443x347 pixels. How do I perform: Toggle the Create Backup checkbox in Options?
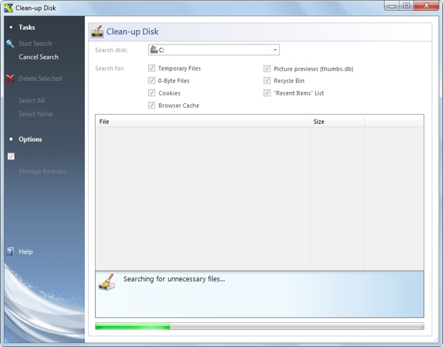[11, 156]
